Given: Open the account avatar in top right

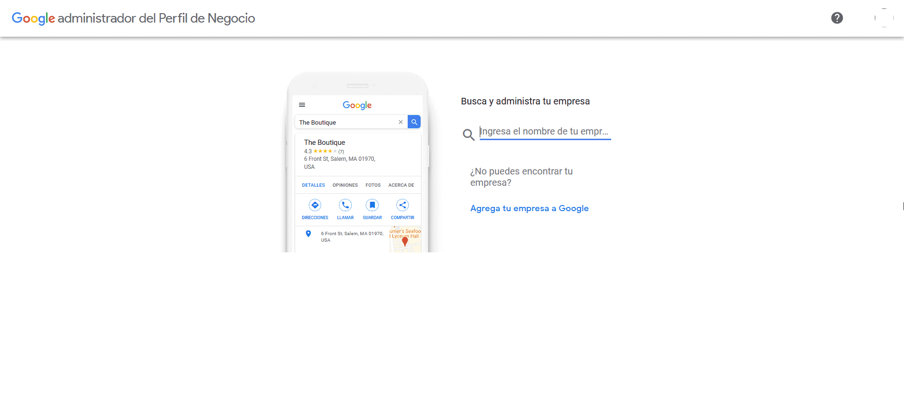Looking at the screenshot, I should [884, 18].
